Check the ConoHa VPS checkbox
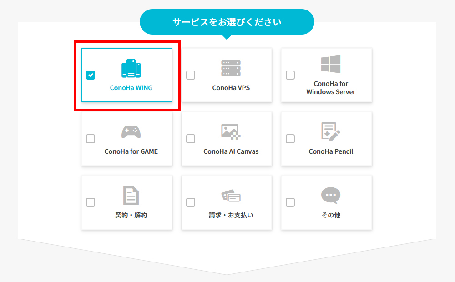 (x=191, y=75)
